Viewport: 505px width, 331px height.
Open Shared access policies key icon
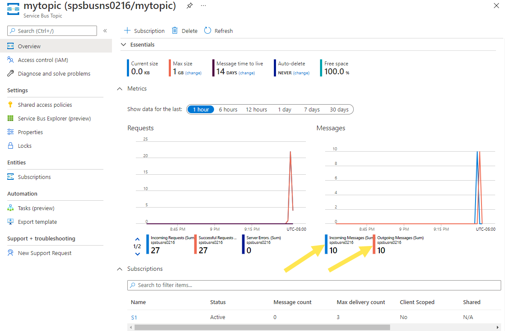(x=11, y=105)
